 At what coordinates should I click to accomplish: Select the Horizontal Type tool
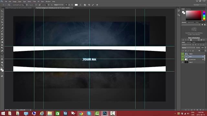(x=2, y=54)
